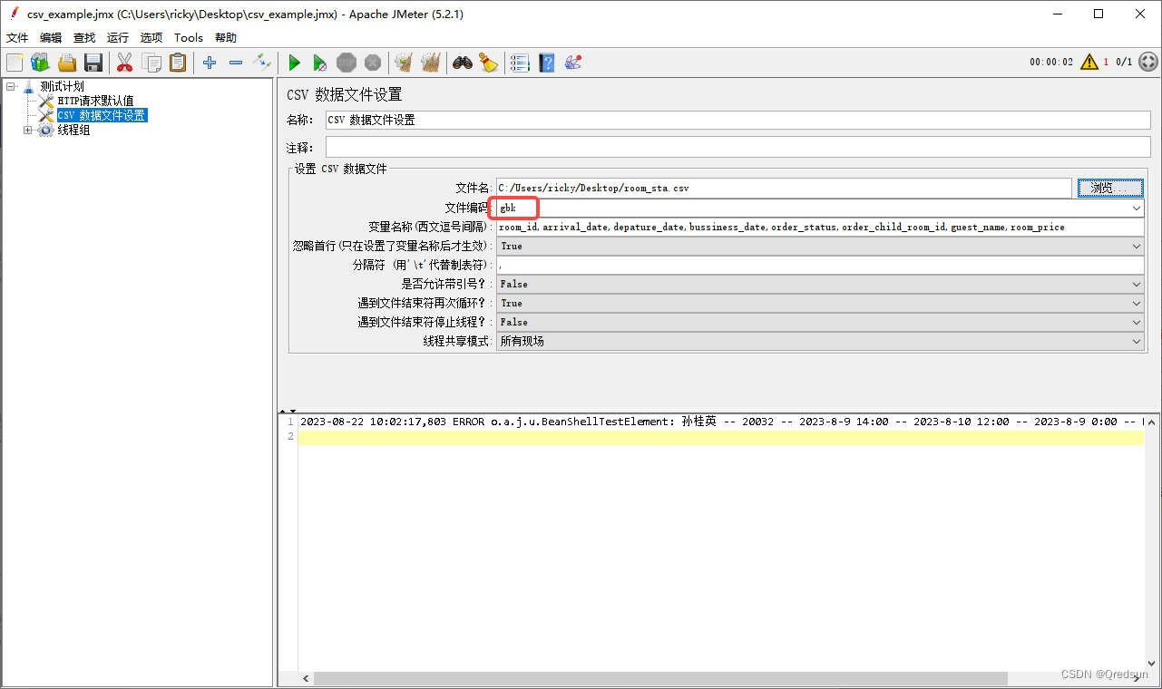The image size is (1162, 689).
Task: Open the 查找 menu
Action: (84, 37)
